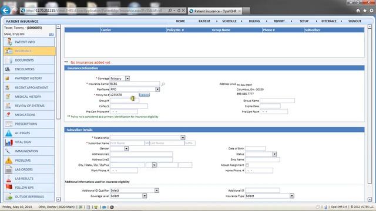Open the BILLING menu
This screenshot has height=211, width=376.
pyautogui.click(x=254, y=21)
